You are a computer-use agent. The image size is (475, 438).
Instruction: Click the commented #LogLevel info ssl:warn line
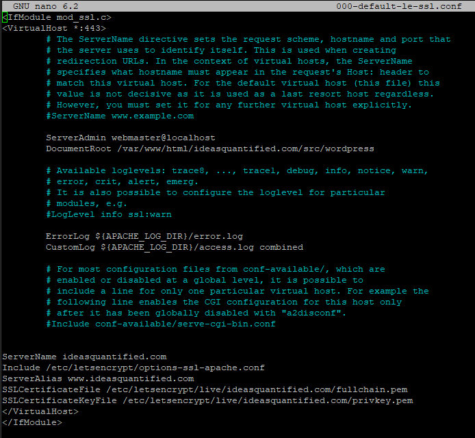[109, 214]
